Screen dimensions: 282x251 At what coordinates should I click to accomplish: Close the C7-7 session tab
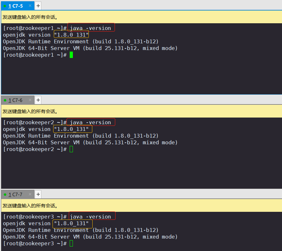point(30,194)
